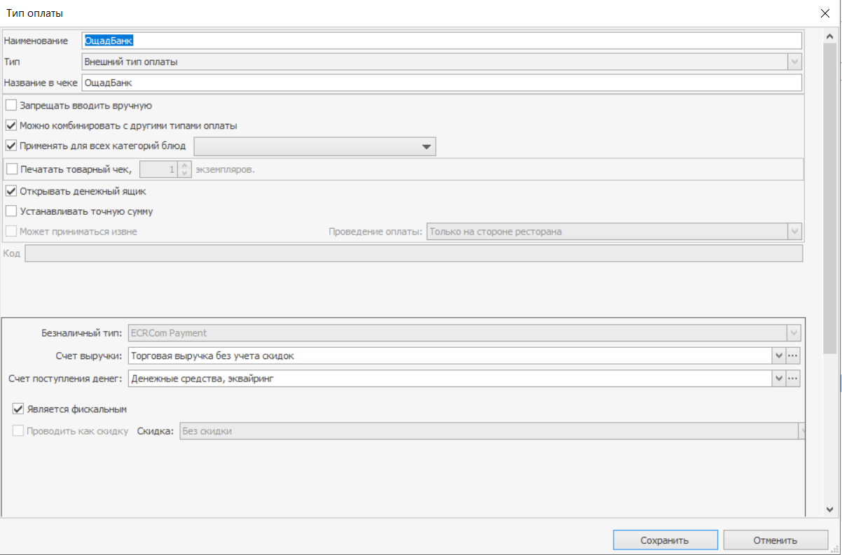The width and height of the screenshot is (842, 555).
Task: Open the dish categories dropdown
Action: pos(426,146)
